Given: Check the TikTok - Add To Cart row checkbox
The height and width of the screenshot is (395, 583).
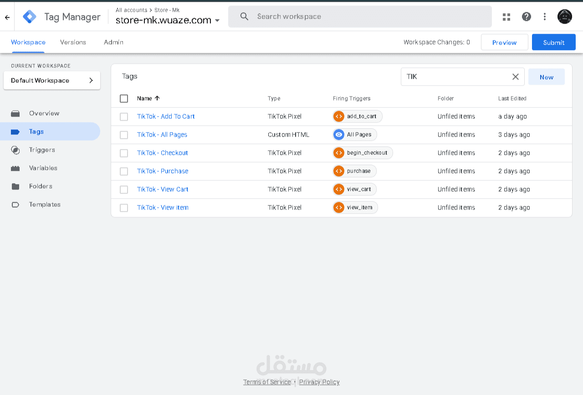Looking at the screenshot, I should [x=124, y=117].
